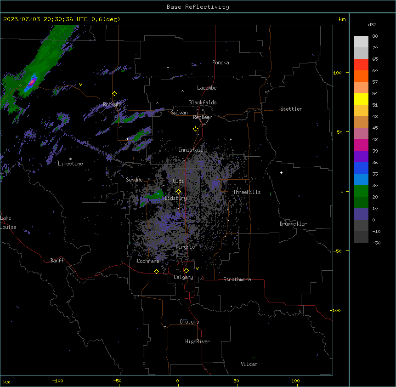Select the purple 36-39 dBZ legend swatch
The image size is (396, 387).
361,157
